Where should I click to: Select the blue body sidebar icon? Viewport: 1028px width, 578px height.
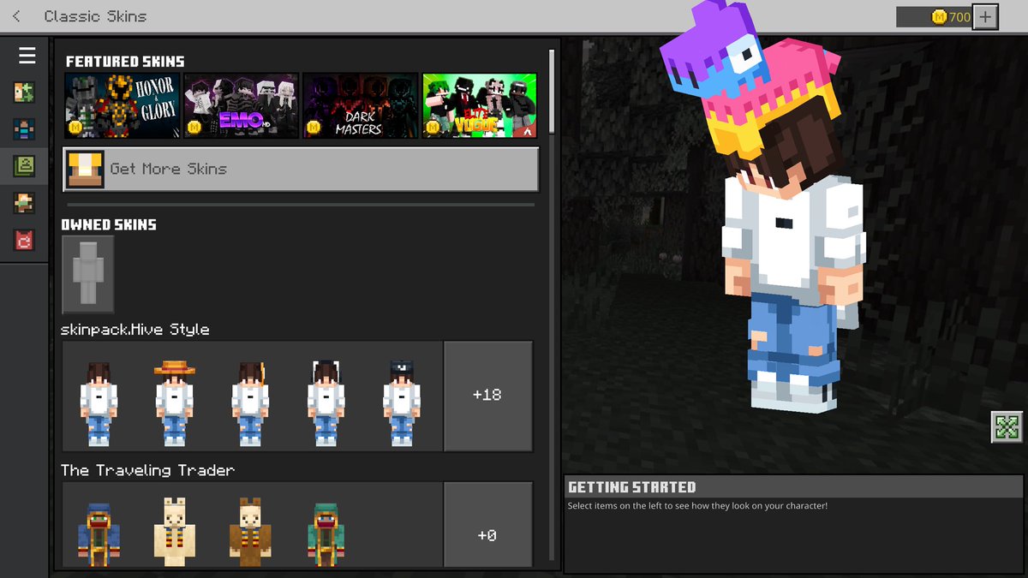pos(24,129)
